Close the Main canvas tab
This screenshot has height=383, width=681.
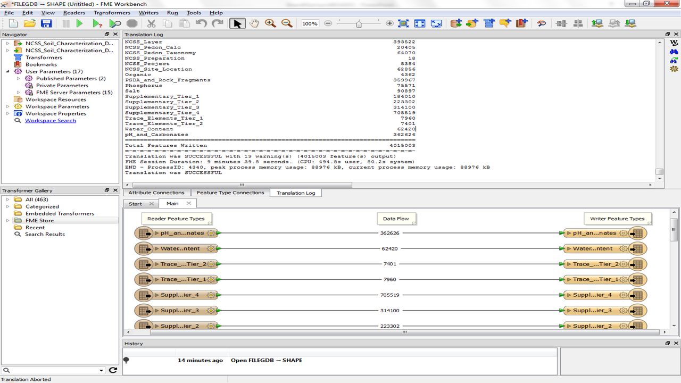[189, 203]
